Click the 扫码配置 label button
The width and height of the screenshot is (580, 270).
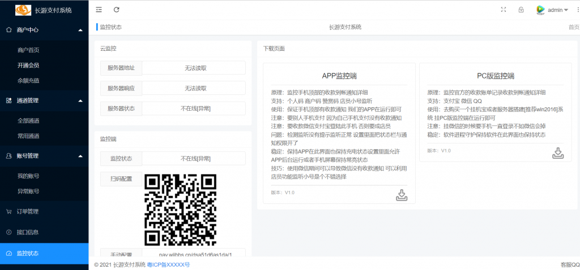click(x=121, y=179)
